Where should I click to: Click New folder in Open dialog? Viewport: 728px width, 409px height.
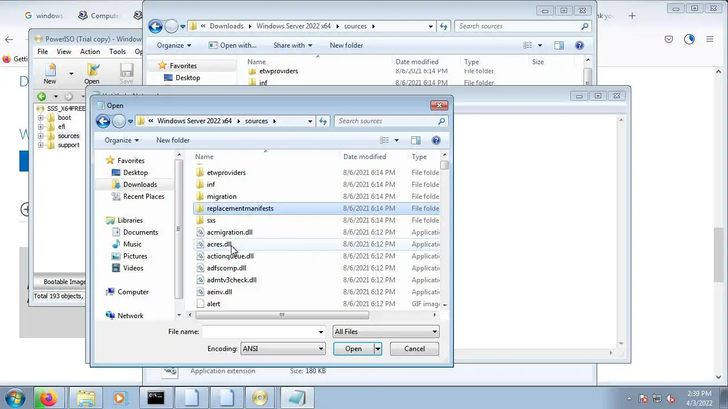(173, 140)
